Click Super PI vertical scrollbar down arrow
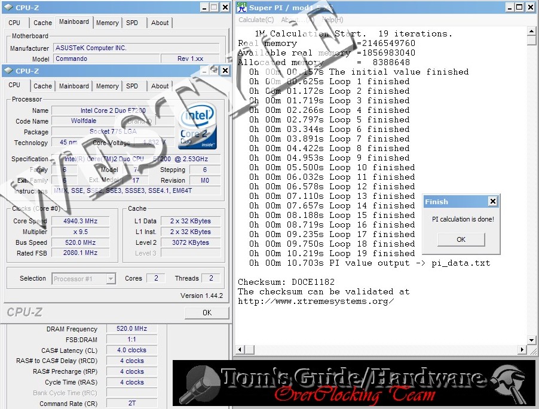 [x=531, y=340]
